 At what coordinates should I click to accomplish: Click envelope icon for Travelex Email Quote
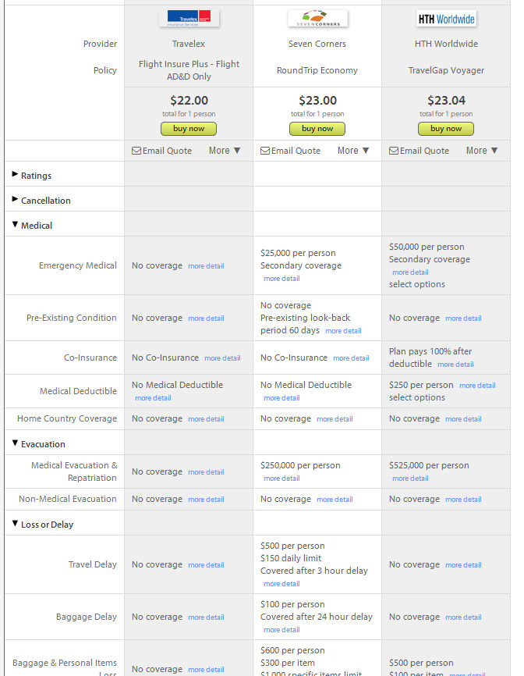(x=136, y=151)
